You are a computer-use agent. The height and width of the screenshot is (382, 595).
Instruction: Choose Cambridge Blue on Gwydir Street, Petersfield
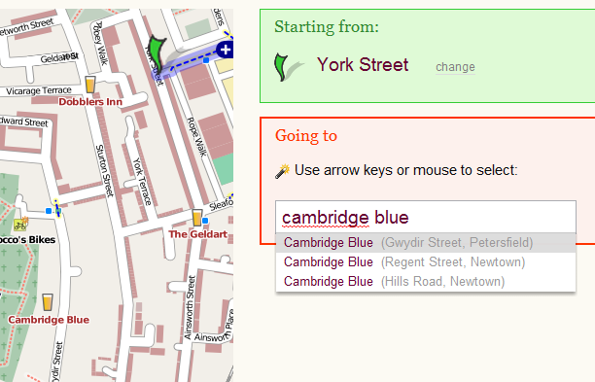426,243
